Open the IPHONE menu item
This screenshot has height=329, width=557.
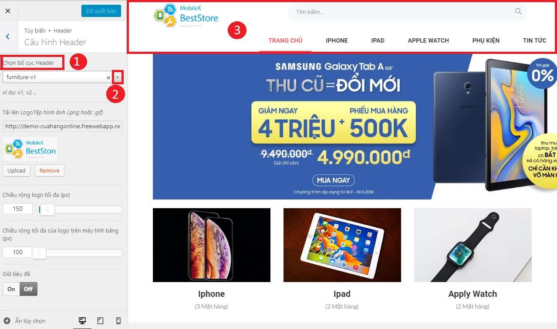tap(337, 40)
